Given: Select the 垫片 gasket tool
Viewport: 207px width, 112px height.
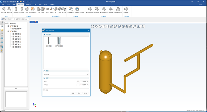Looking at the screenshot, I should tap(47, 10).
